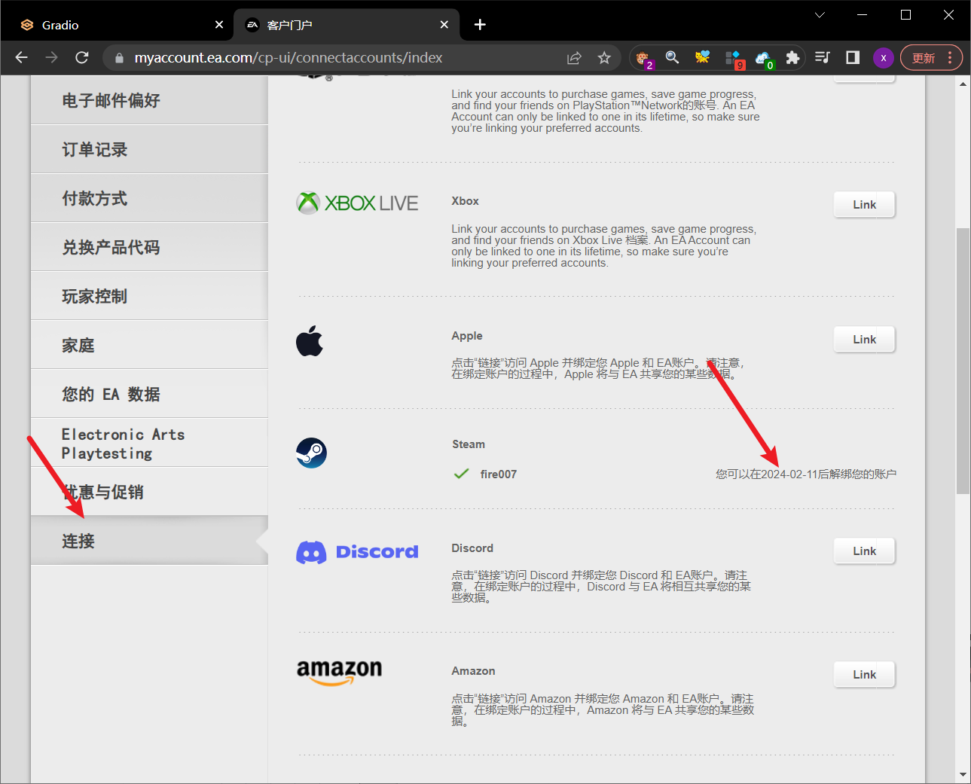Click the Steam logo

coord(311,453)
